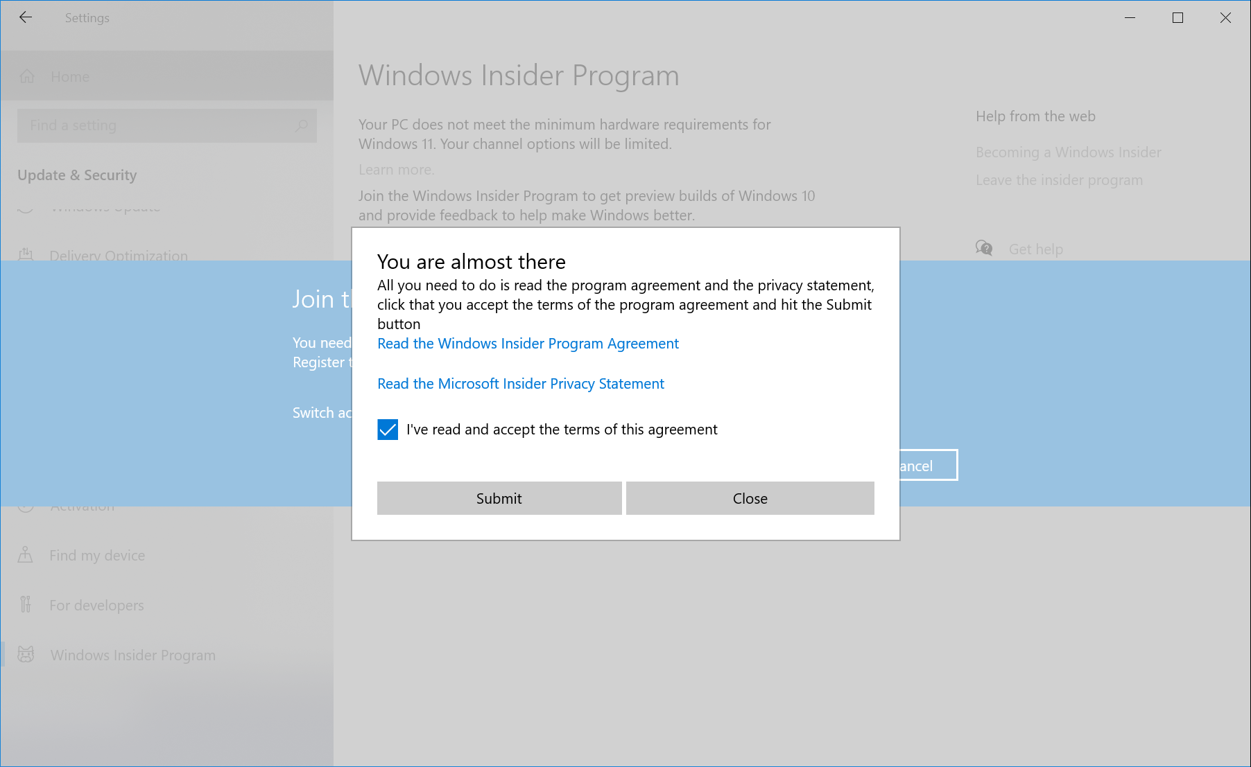
Task: Open the Windows Insider Program Agreement link
Action: pyautogui.click(x=528, y=344)
